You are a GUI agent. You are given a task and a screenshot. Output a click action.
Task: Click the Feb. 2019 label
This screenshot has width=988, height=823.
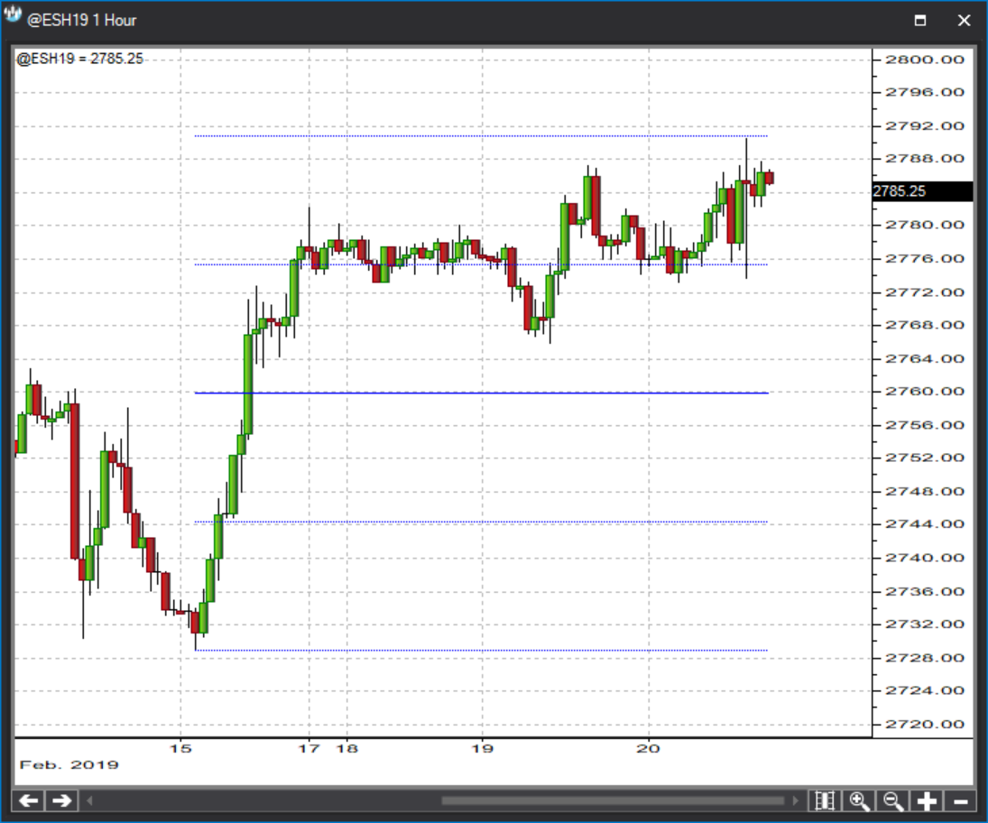pyautogui.click(x=69, y=765)
